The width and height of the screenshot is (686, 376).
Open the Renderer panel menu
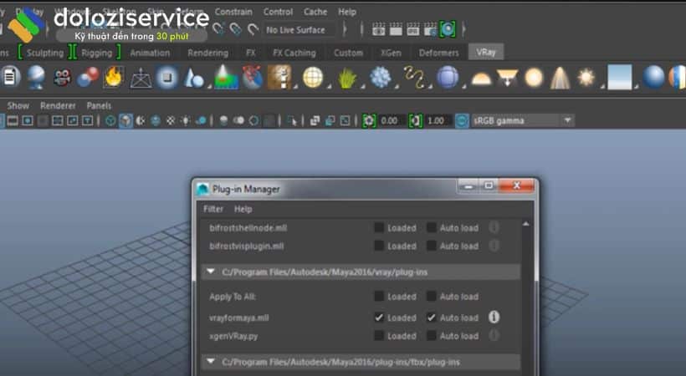click(x=58, y=105)
